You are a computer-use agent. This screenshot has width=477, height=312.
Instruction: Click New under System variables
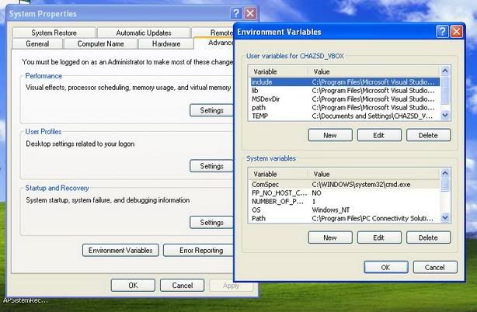pyautogui.click(x=329, y=237)
